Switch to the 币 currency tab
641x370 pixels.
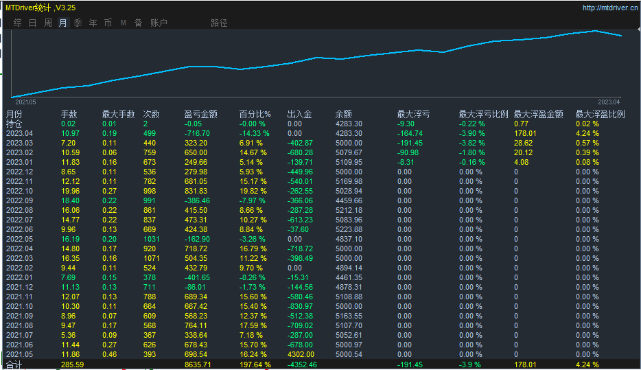(x=108, y=23)
